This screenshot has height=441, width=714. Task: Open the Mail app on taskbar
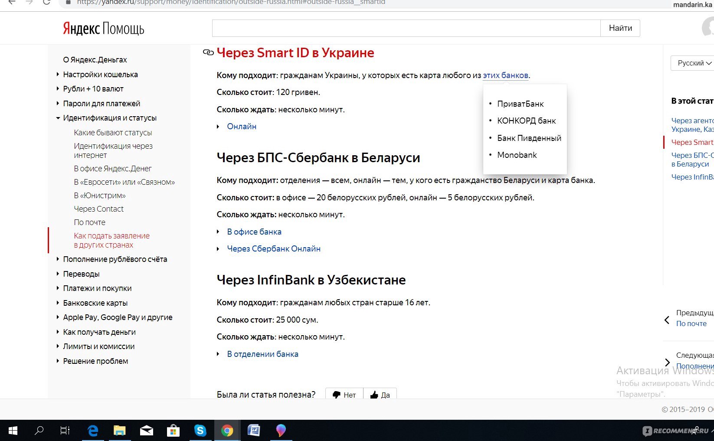click(146, 431)
